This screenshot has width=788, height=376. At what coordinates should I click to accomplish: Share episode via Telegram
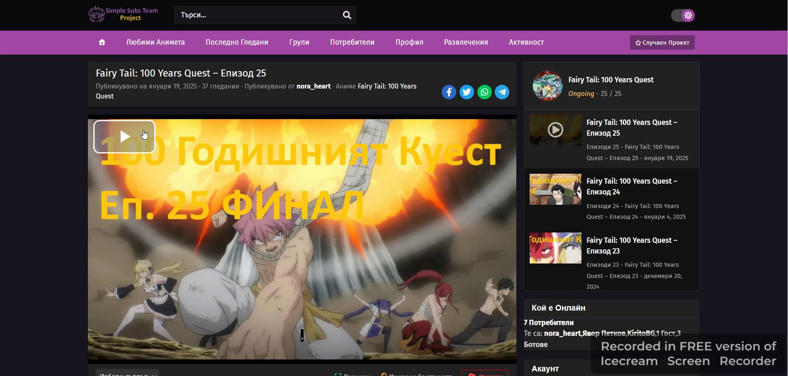click(x=502, y=92)
